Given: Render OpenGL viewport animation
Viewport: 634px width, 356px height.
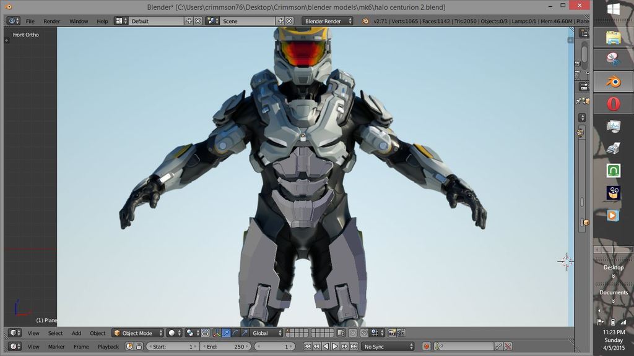Looking at the screenshot, I should 401,333.
